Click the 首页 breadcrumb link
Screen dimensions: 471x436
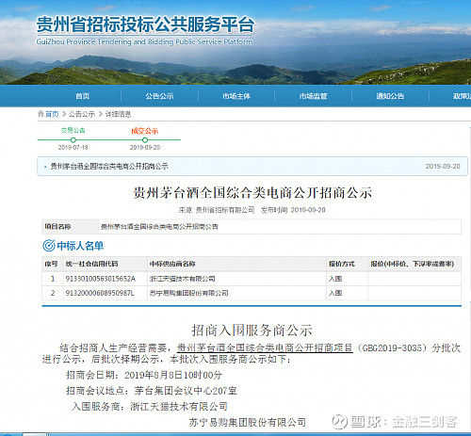(52, 114)
